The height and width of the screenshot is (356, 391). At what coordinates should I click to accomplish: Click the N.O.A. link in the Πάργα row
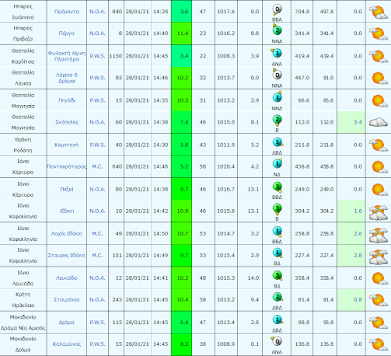(97, 33)
